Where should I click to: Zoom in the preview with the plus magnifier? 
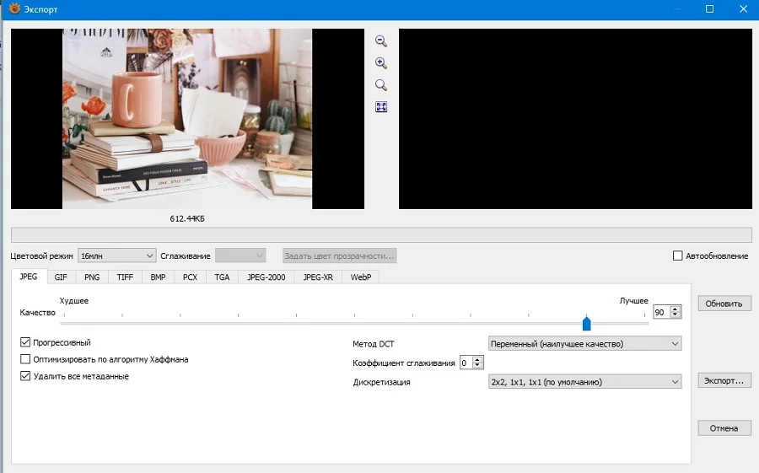click(381, 63)
